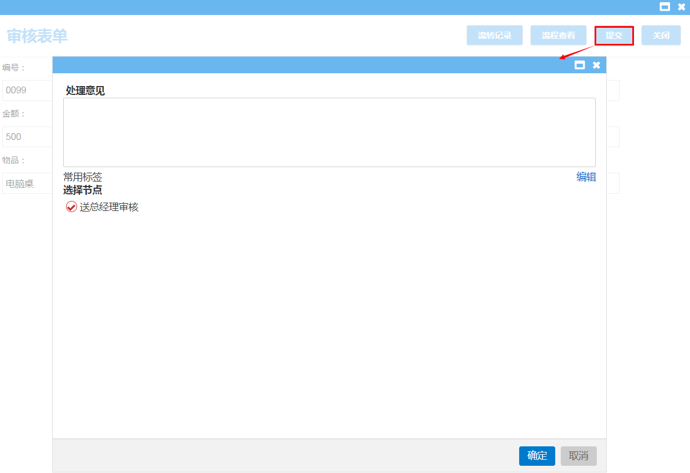Click the blue dialog title bar
Image resolution: width=690 pixels, height=473 pixels.
click(311, 65)
